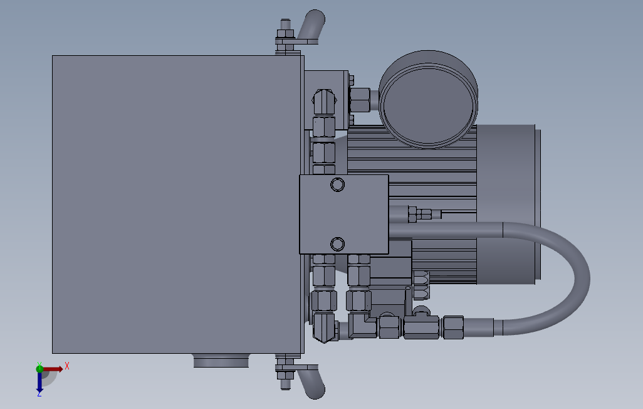Select the top curved lifting handle on tank
Image resolution: width=643 pixels, height=409 pixels.
pos(311,26)
